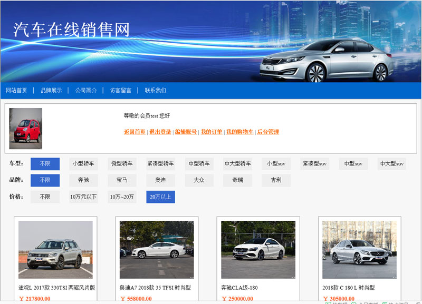Open 公司简介 page from navigation

pyautogui.click(x=86, y=90)
